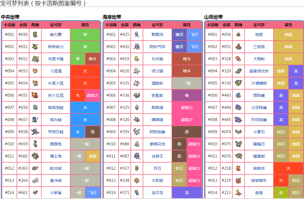The height and width of the screenshot is (199, 304).
Task: Select the 幽灵 type cell for 飘飘球
Action: tap(179, 35)
